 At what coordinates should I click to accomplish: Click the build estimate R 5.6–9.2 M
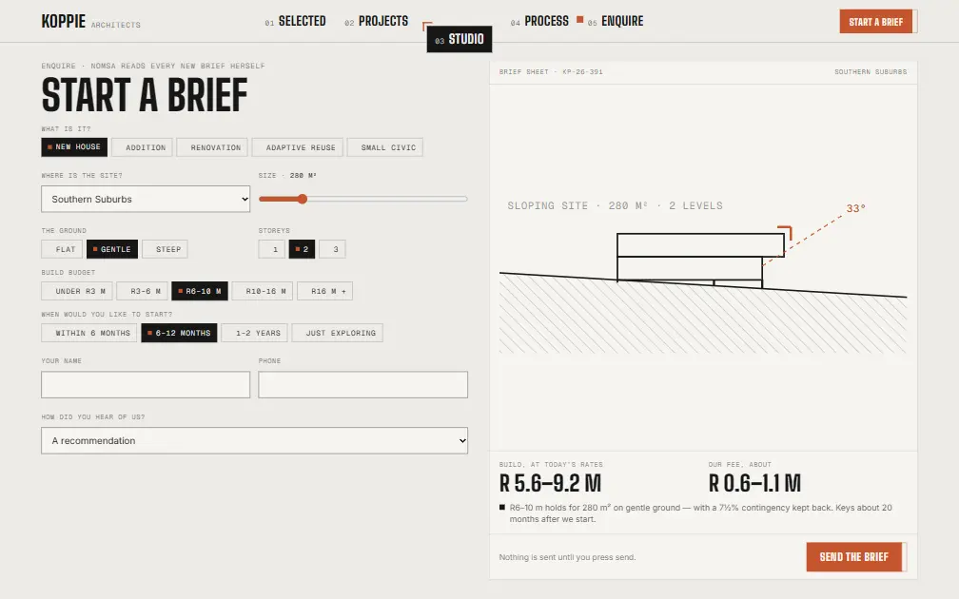(551, 483)
